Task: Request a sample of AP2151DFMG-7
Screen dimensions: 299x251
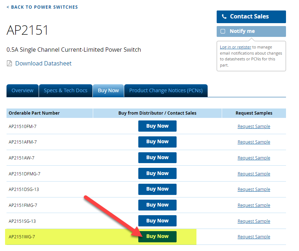Action: (253, 174)
